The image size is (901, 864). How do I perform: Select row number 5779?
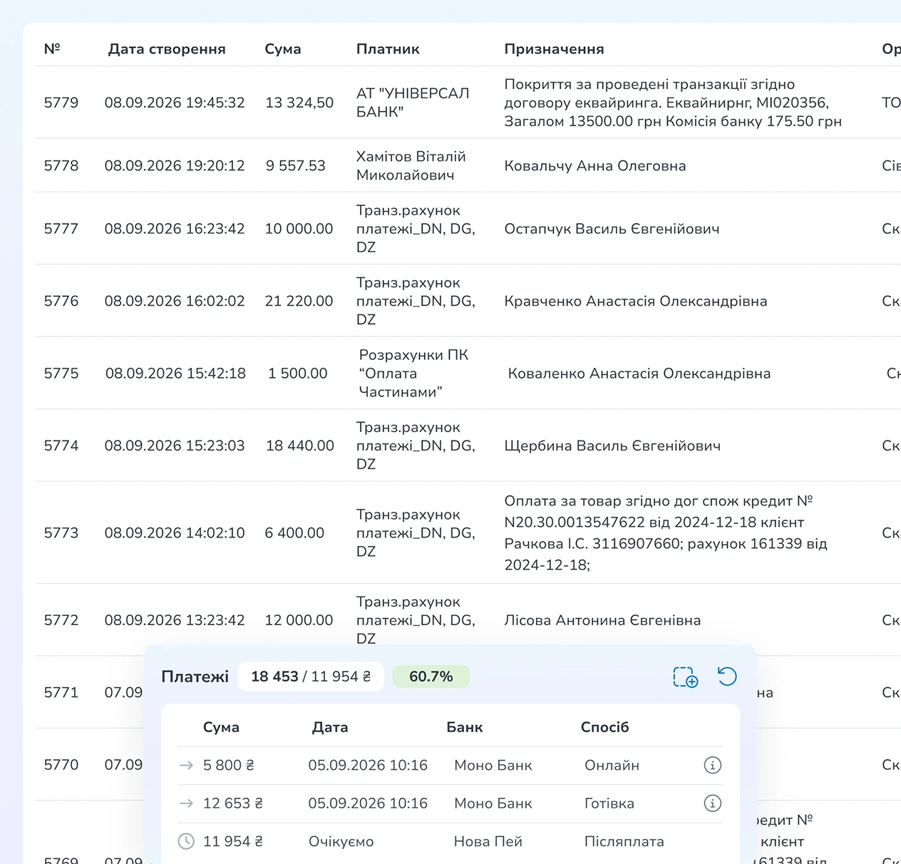[61, 103]
